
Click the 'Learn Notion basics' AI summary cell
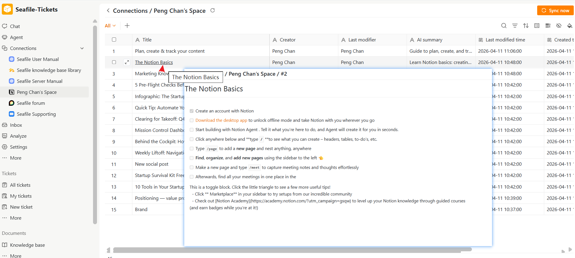coord(441,62)
